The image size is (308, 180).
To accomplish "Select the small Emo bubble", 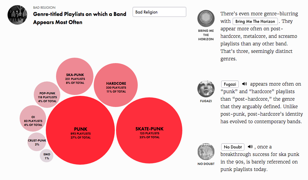I will 46,156.
